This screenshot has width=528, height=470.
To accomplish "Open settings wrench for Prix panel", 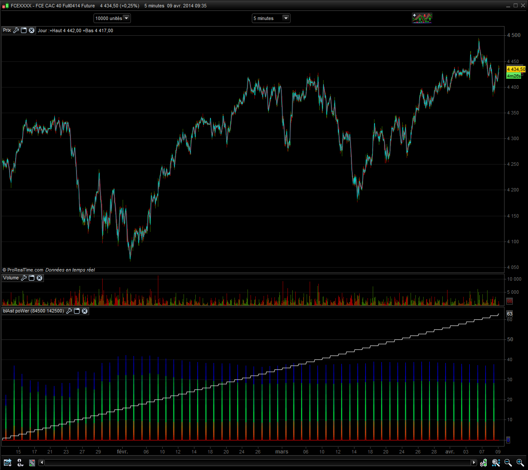I will click(16, 30).
